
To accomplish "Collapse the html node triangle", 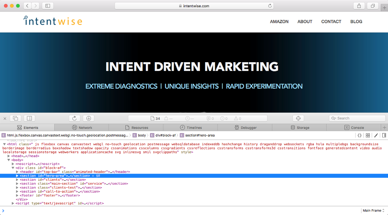I will 4,144.
